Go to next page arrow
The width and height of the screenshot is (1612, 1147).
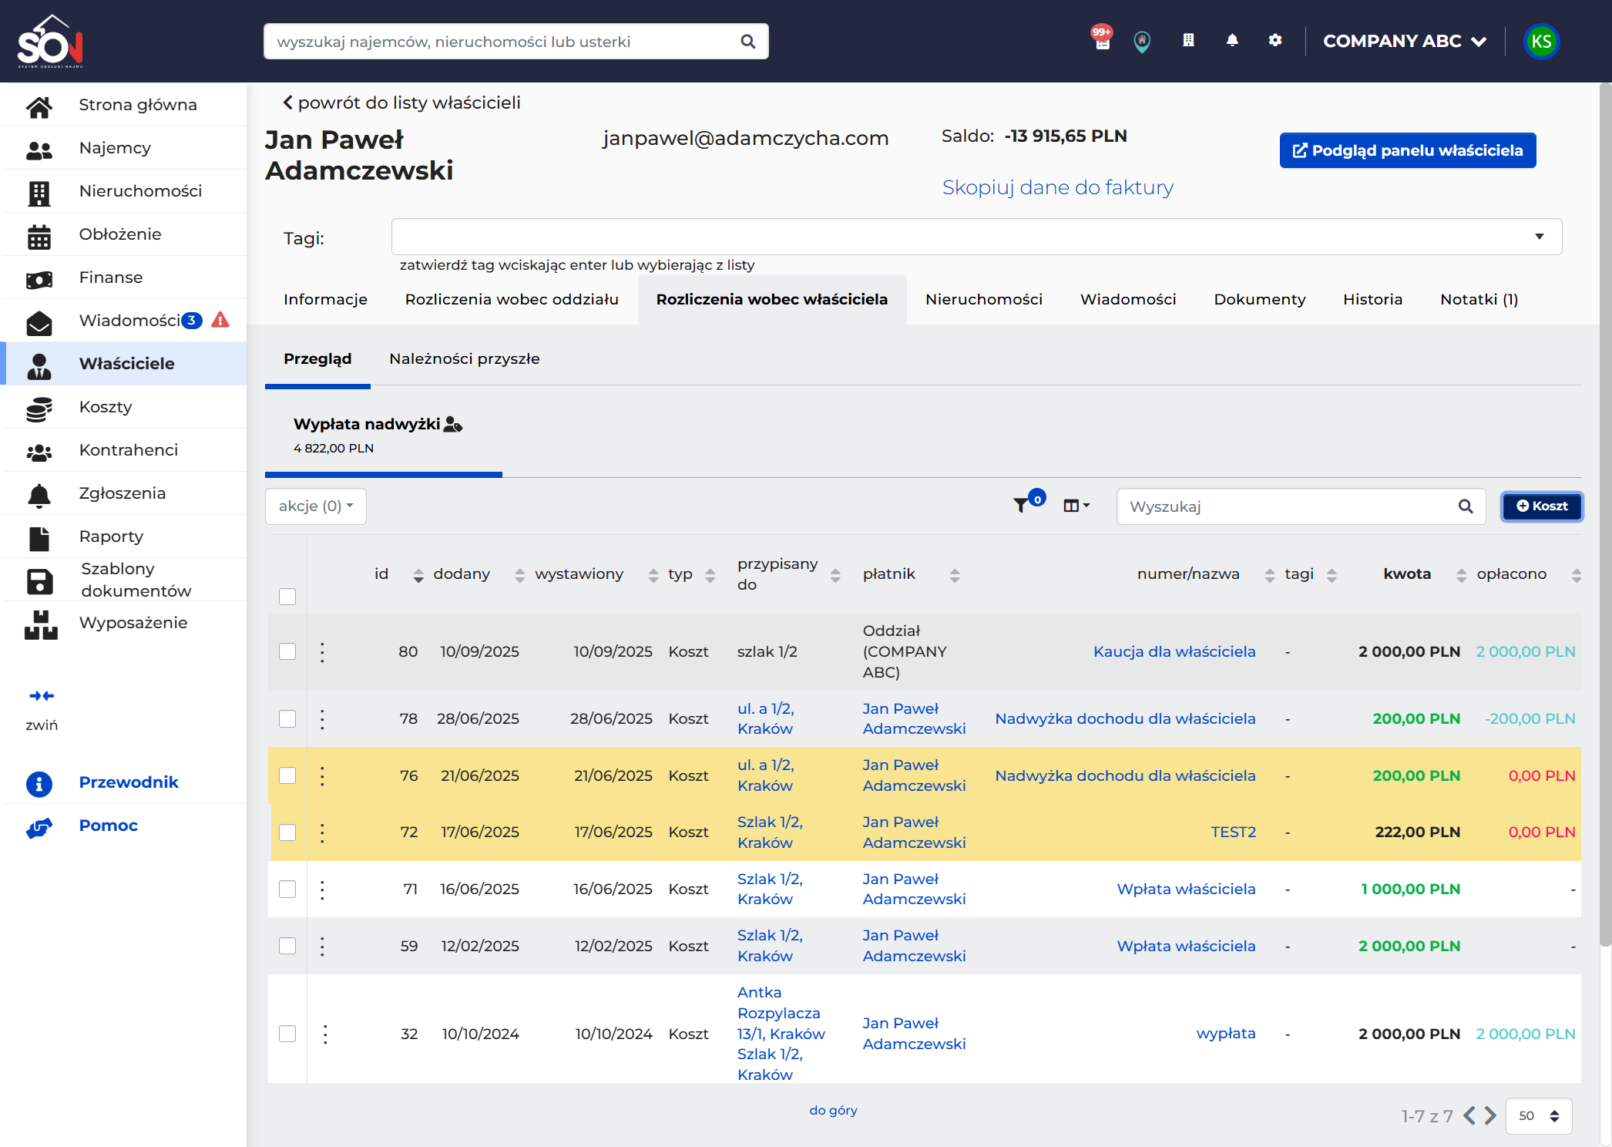(1490, 1115)
